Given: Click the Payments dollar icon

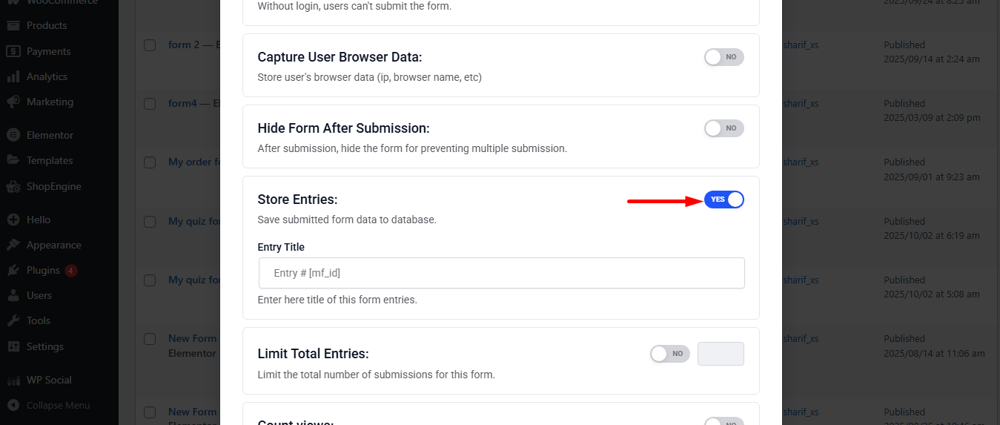Looking at the screenshot, I should [x=13, y=51].
